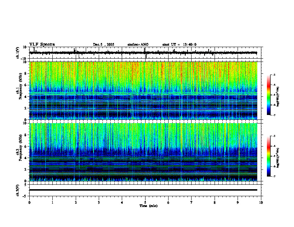
Task: Click time axis tick label "8"
Action: pos(215,203)
